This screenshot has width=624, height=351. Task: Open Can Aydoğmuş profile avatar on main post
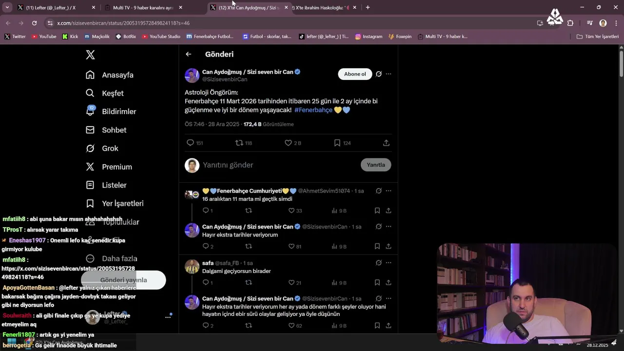[192, 76]
